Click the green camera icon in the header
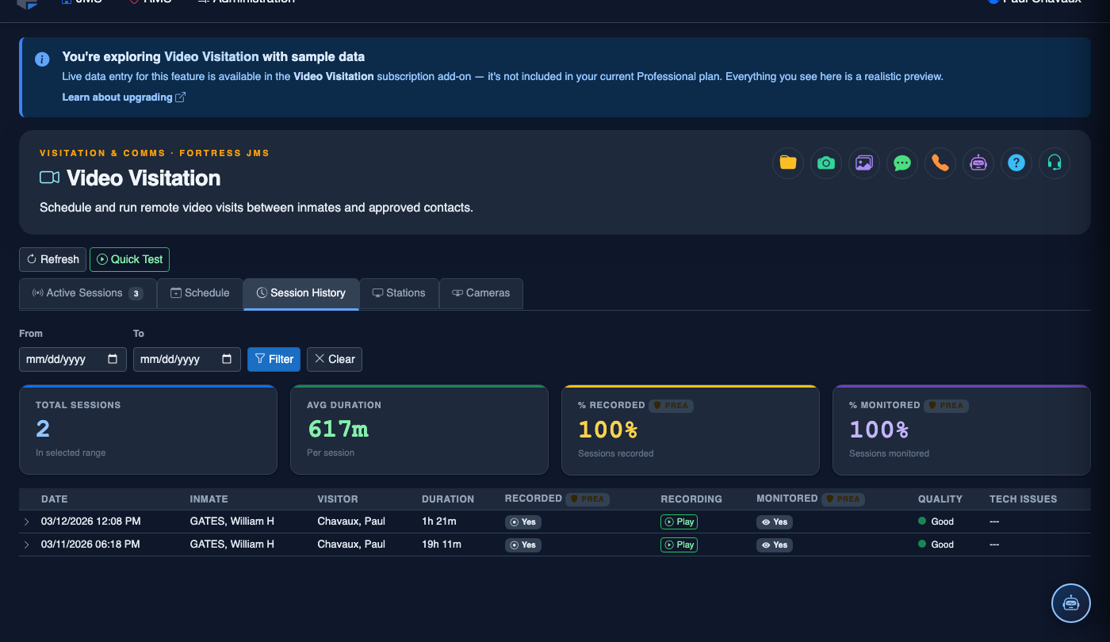1110x642 pixels. 826,163
